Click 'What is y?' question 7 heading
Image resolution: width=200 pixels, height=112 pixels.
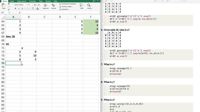click(109, 64)
